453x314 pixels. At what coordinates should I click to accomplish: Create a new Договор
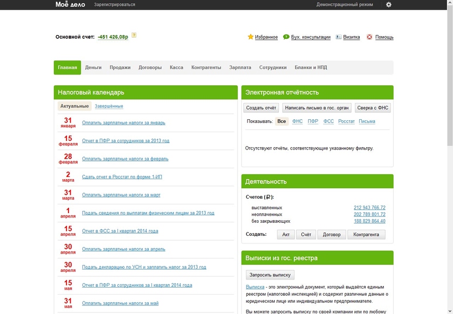(x=332, y=235)
